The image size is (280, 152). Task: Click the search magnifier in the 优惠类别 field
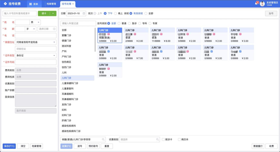coord(158,139)
